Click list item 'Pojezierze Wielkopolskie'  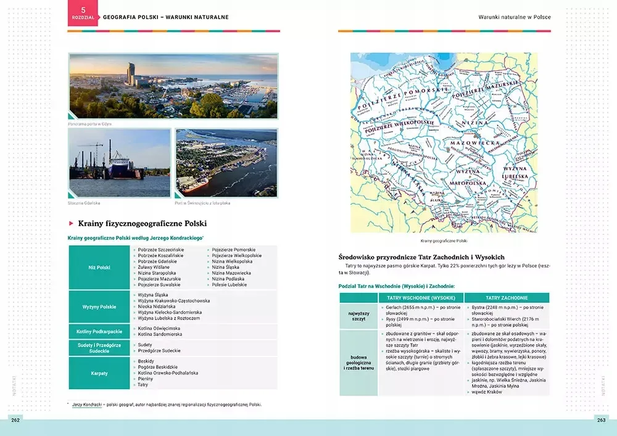(236, 255)
